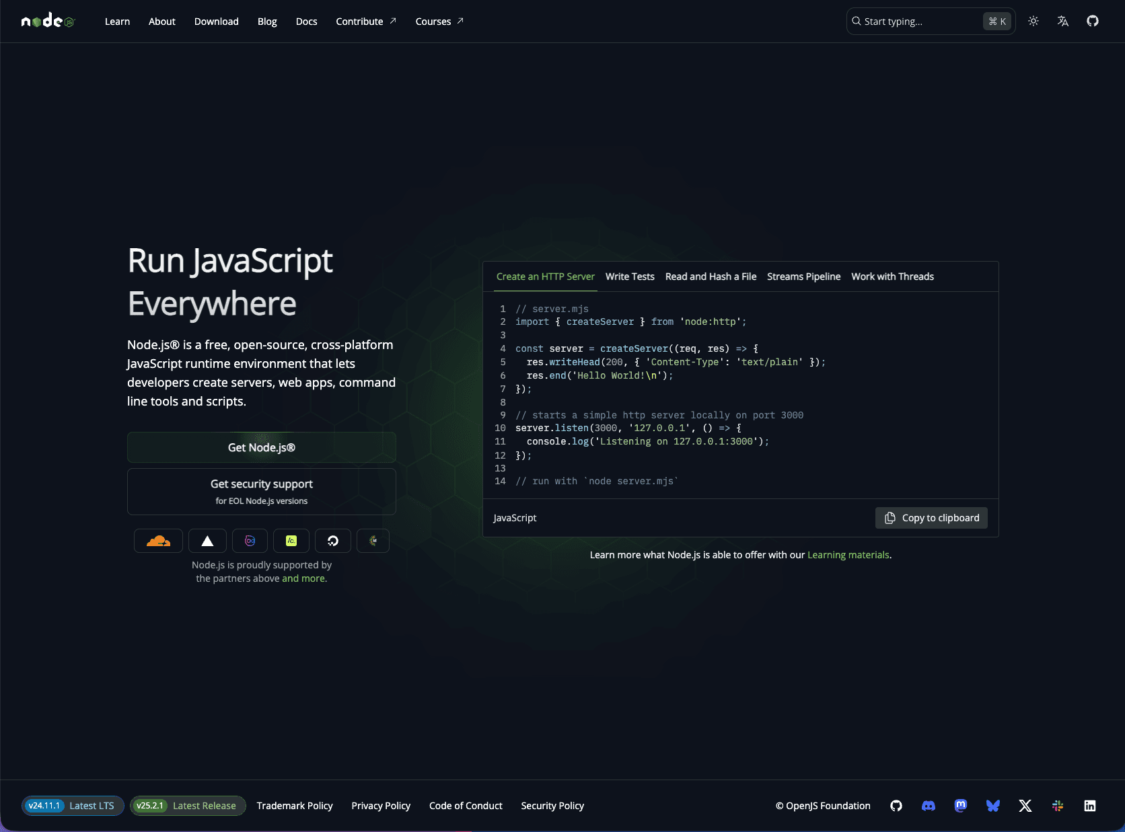Copy the code sample to clipboard
The height and width of the screenshot is (832, 1125).
pyautogui.click(x=931, y=518)
